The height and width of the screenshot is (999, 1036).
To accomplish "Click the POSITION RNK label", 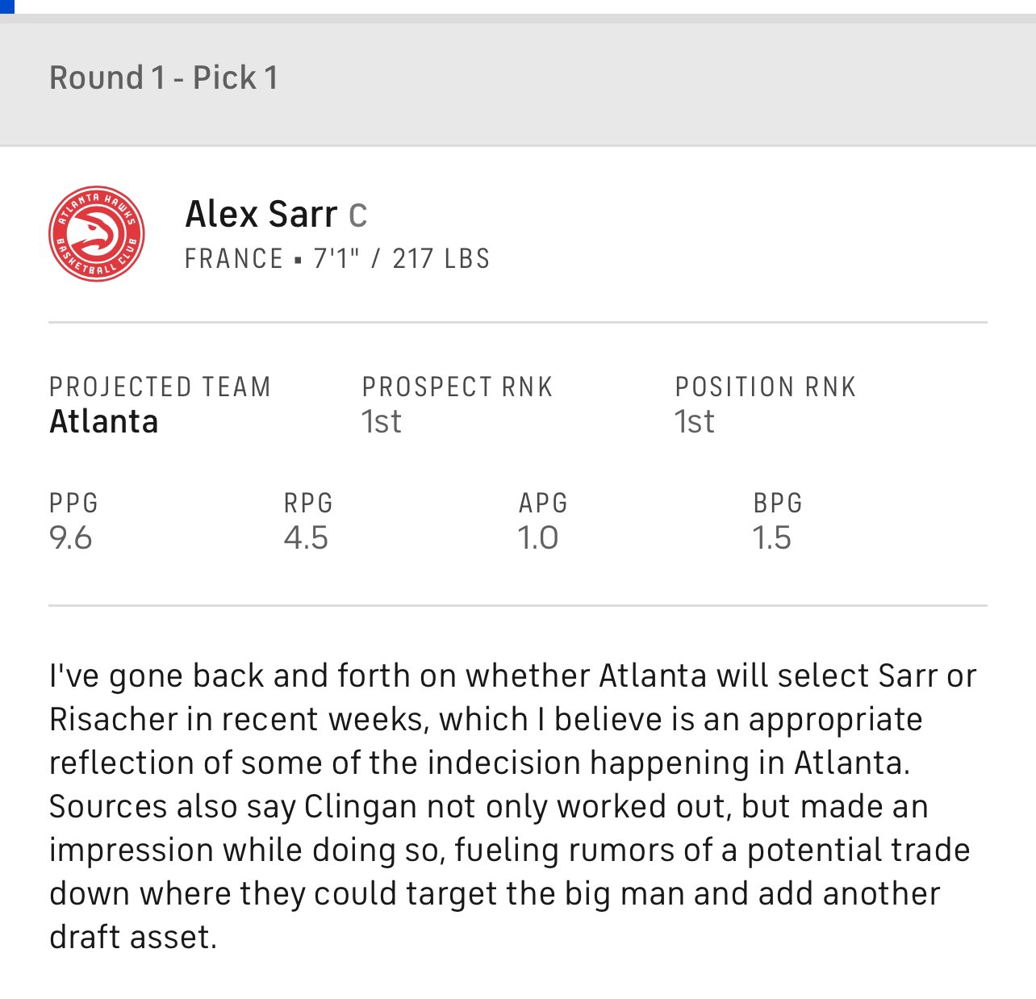I will [x=766, y=387].
